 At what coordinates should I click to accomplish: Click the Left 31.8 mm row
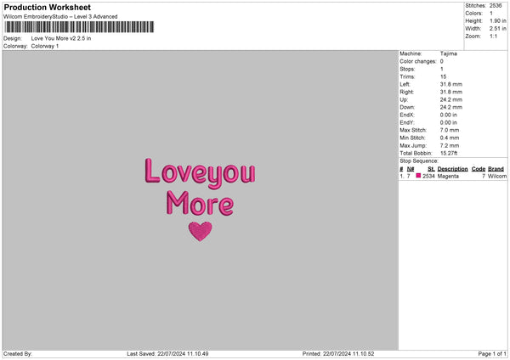point(431,84)
